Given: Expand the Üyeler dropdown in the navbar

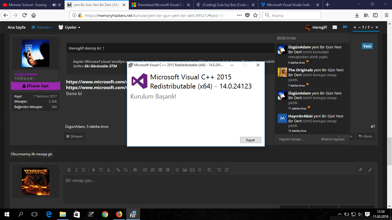Looking at the screenshot, I should [69, 27].
